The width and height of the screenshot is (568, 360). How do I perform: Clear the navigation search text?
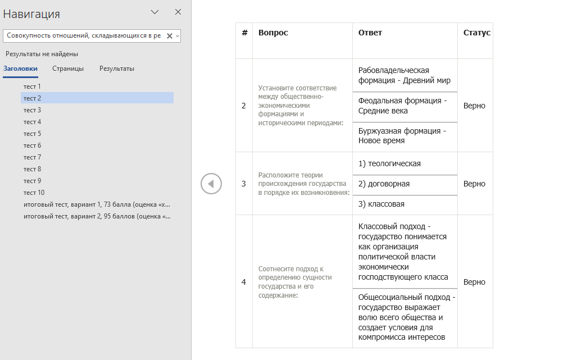[169, 36]
